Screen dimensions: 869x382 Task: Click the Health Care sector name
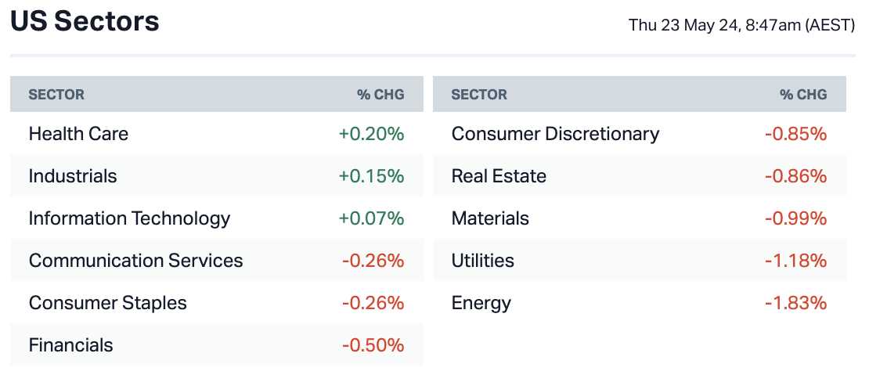[x=78, y=134]
